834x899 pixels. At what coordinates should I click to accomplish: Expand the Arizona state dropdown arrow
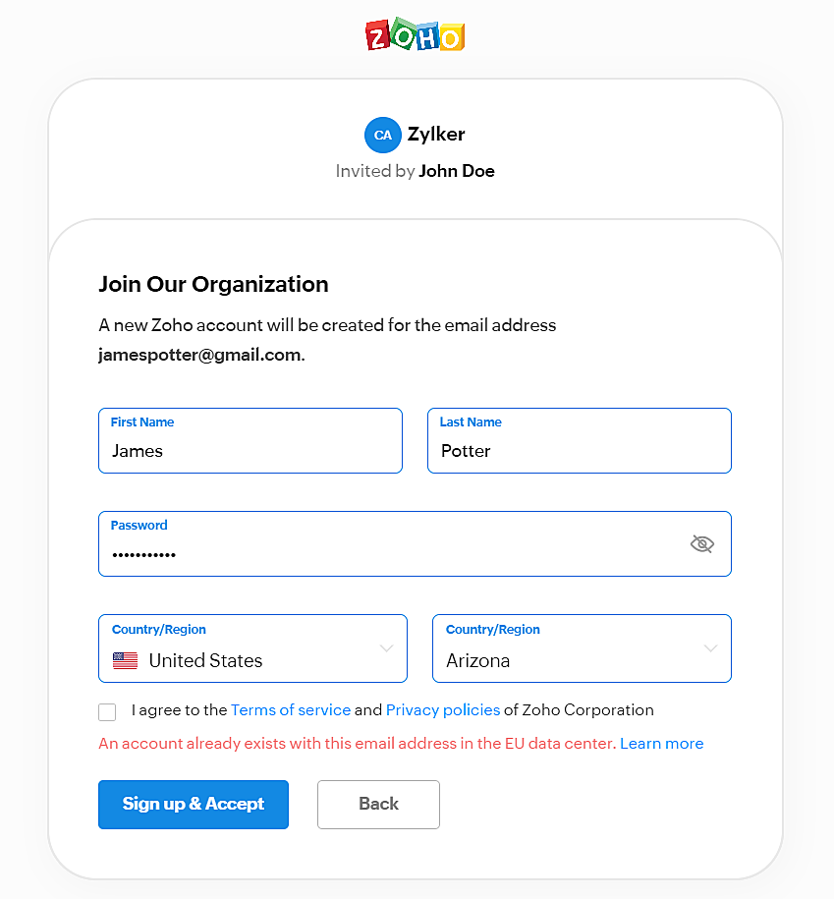pyautogui.click(x=710, y=648)
